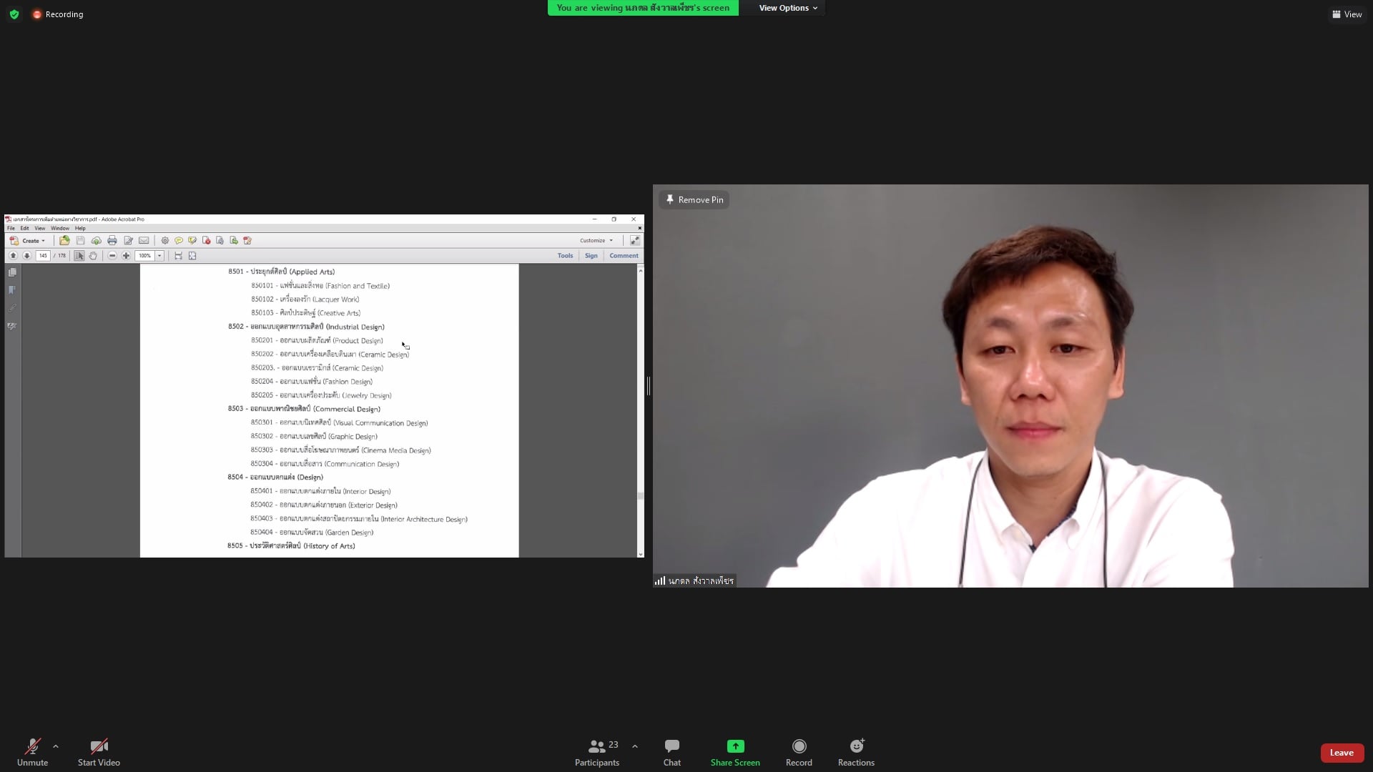Open the Chat panel
The width and height of the screenshot is (1373, 772).
(x=671, y=752)
